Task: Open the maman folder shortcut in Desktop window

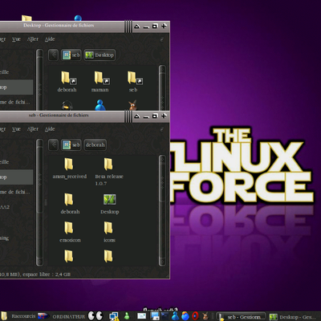Action: click(100, 82)
